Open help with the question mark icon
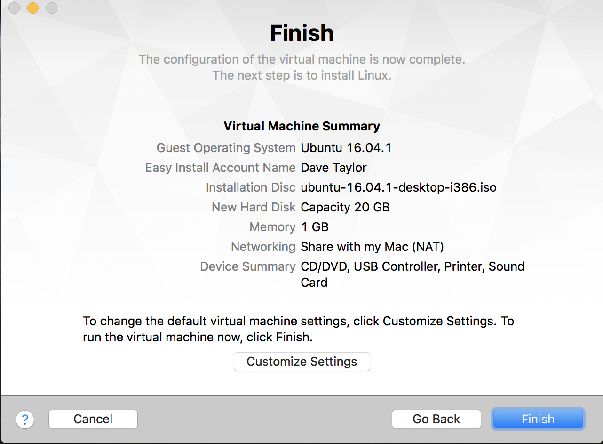603x444 pixels. tap(25, 419)
